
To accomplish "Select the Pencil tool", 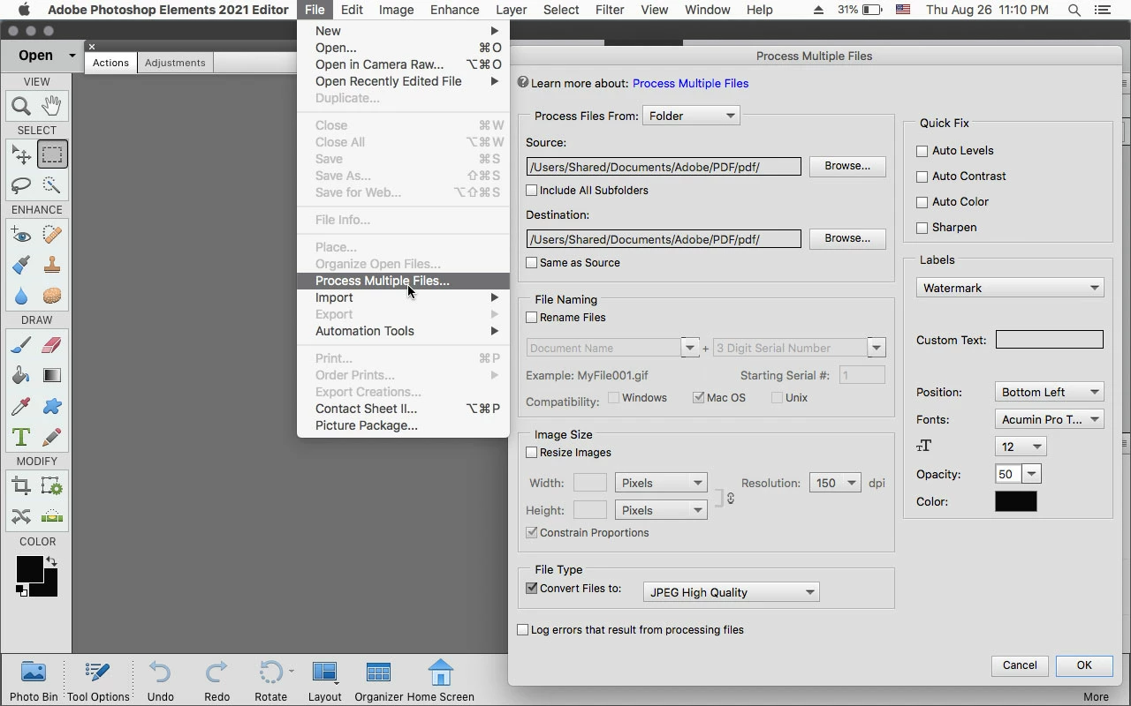I will pos(52,437).
